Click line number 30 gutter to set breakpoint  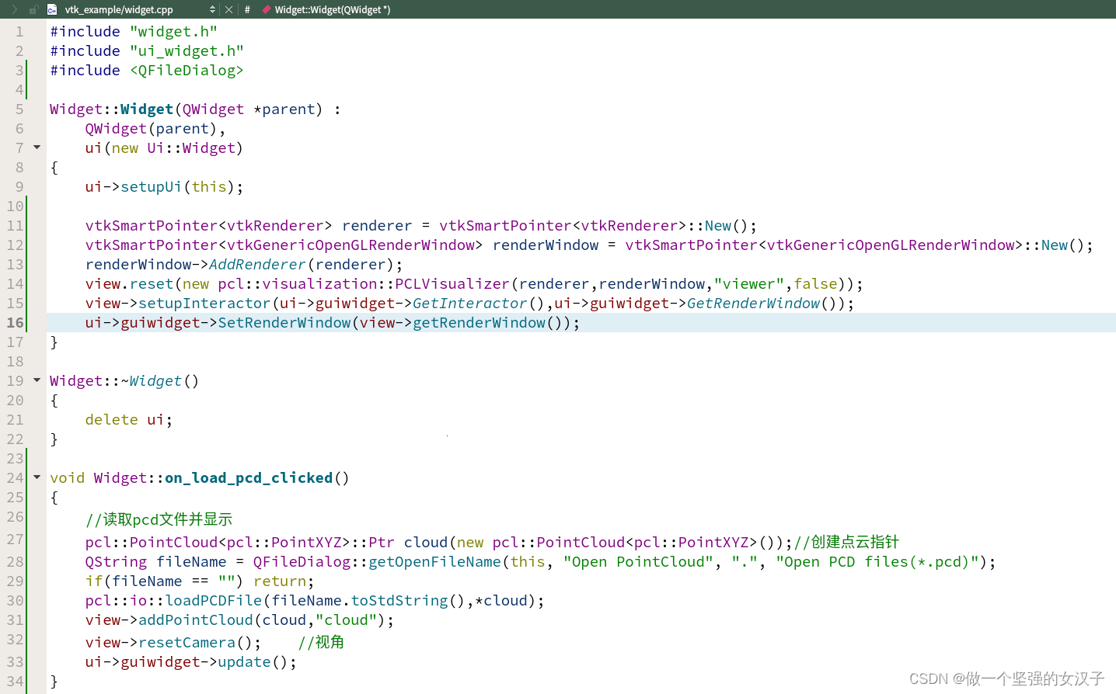14,600
